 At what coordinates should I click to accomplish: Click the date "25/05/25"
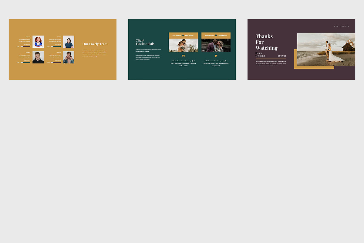click(x=282, y=56)
